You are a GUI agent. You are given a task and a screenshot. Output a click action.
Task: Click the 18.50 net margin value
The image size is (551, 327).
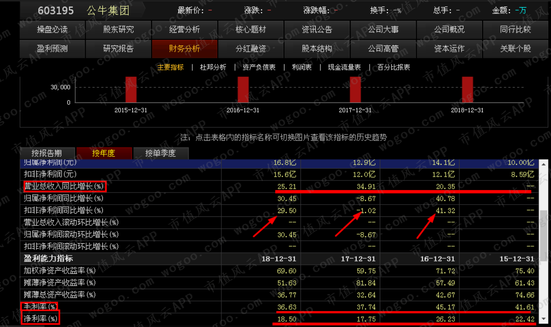click(x=287, y=319)
